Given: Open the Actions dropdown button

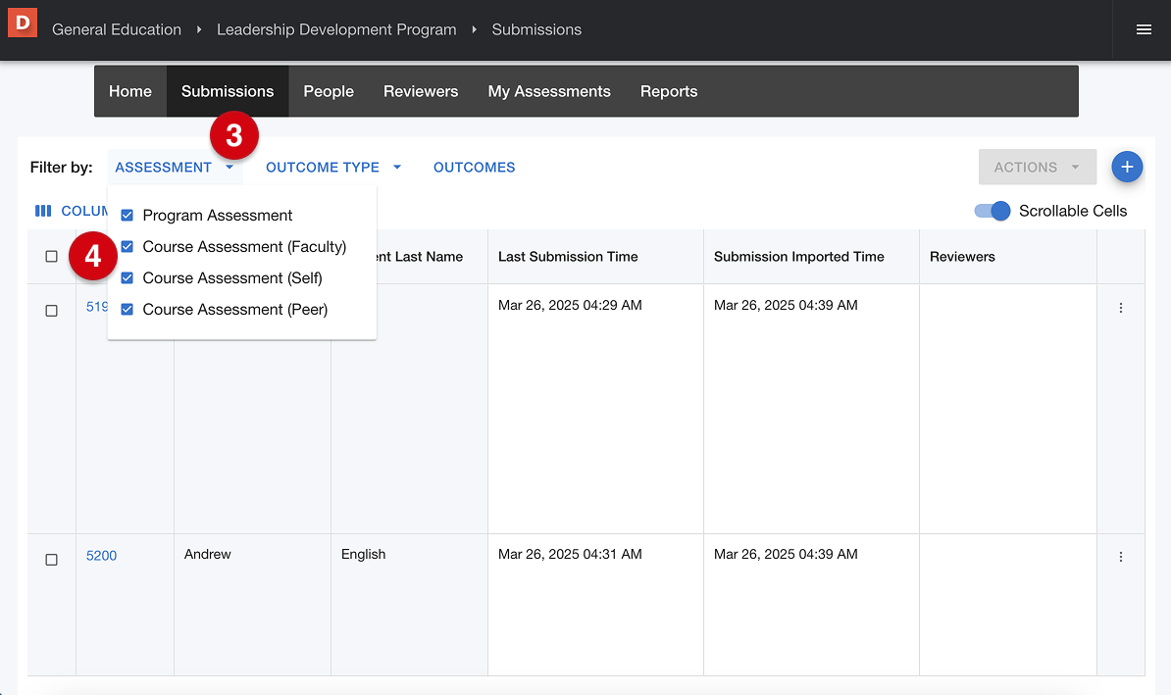Looking at the screenshot, I should click(1037, 168).
